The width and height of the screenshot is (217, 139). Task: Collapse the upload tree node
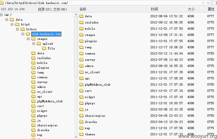[x=34, y=44]
